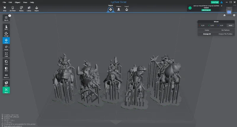This screenshot has width=237, height=127.
Task: Expand the Rotate tool options arrow
Action: tap(9, 47)
